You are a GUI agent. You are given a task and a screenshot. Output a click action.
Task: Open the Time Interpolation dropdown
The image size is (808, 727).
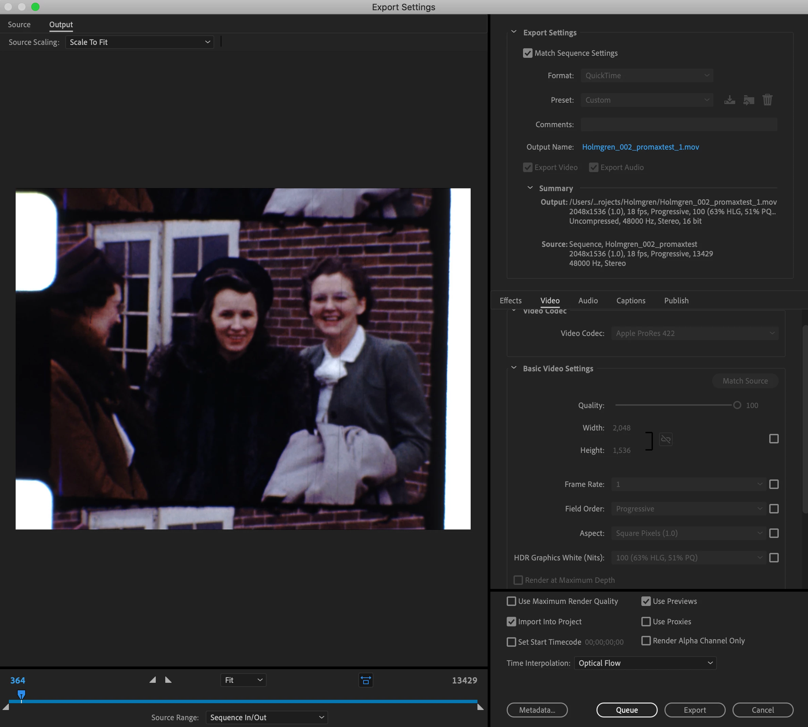(645, 663)
